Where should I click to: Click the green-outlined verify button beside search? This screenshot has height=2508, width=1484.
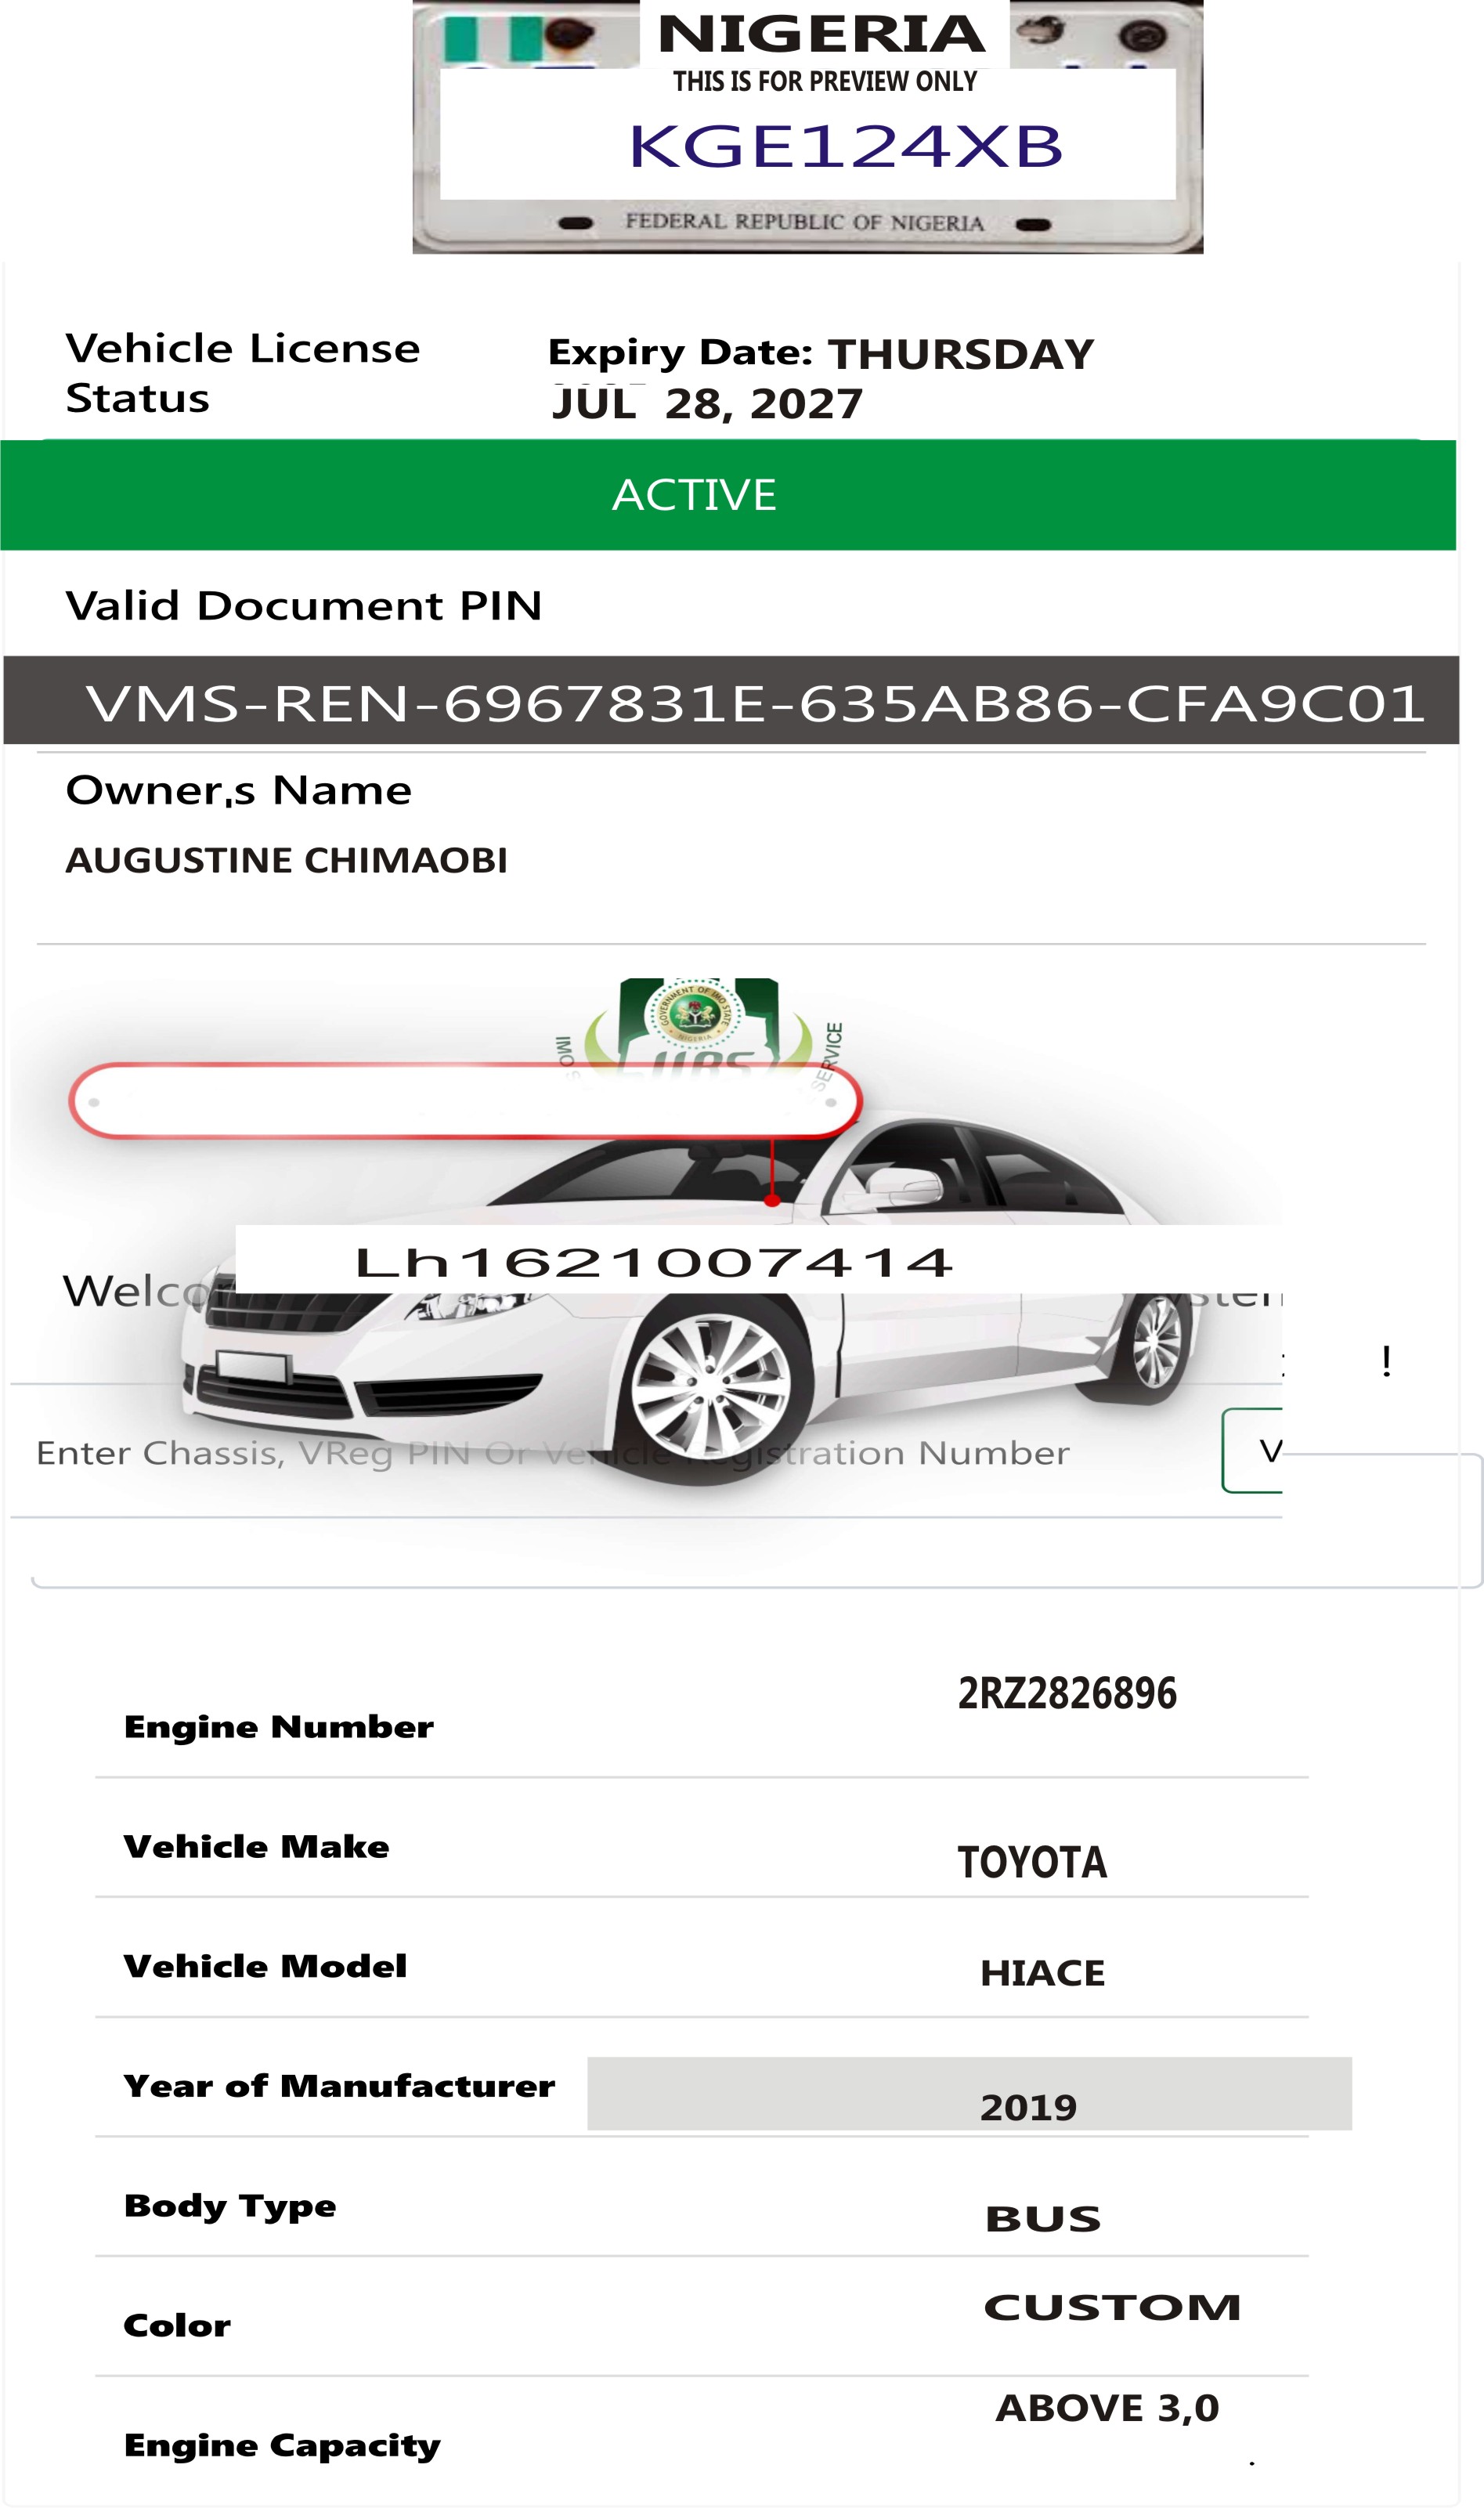pos(1252,1450)
